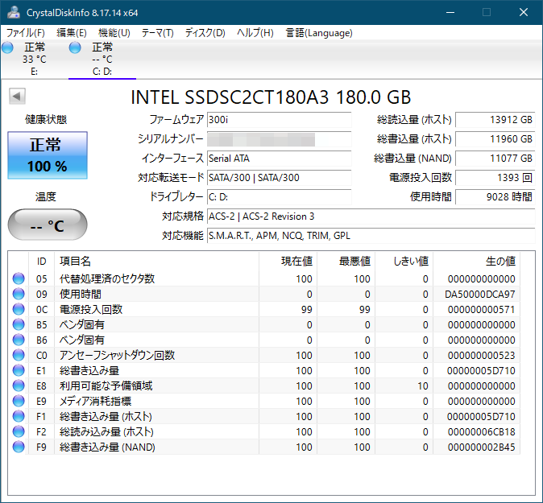Click the transfer mode field SATA/300 | SATA/300
The image size is (543, 503).
coord(279,178)
